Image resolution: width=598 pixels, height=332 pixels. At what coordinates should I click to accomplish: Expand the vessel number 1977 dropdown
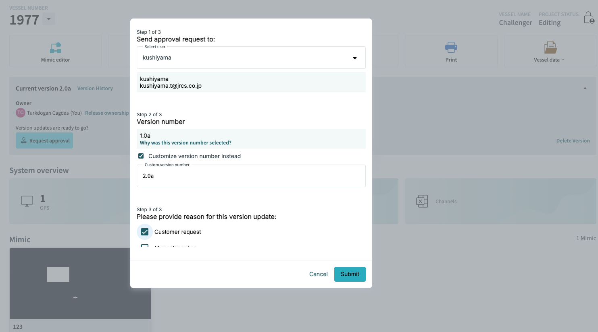49,19
